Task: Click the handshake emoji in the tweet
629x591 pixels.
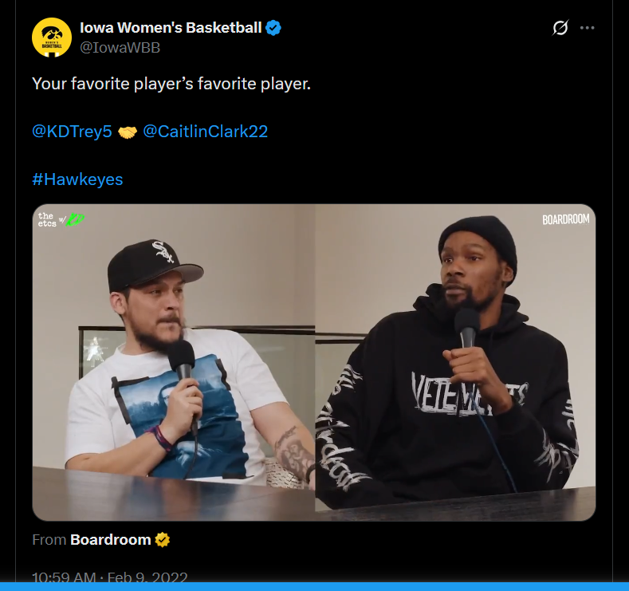Action: (x=128, y=132)
